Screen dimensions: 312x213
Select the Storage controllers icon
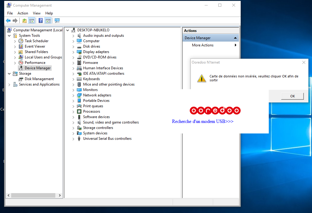[x=79, y=128]
